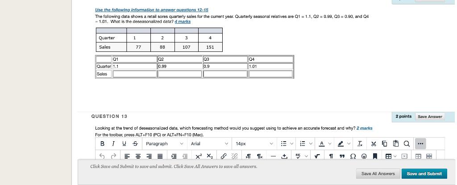The width and height of the screenshot is (457, 185).
Task: Open the Arial font family dropdown
Action: pyautogui.click(x=210, y=143)
